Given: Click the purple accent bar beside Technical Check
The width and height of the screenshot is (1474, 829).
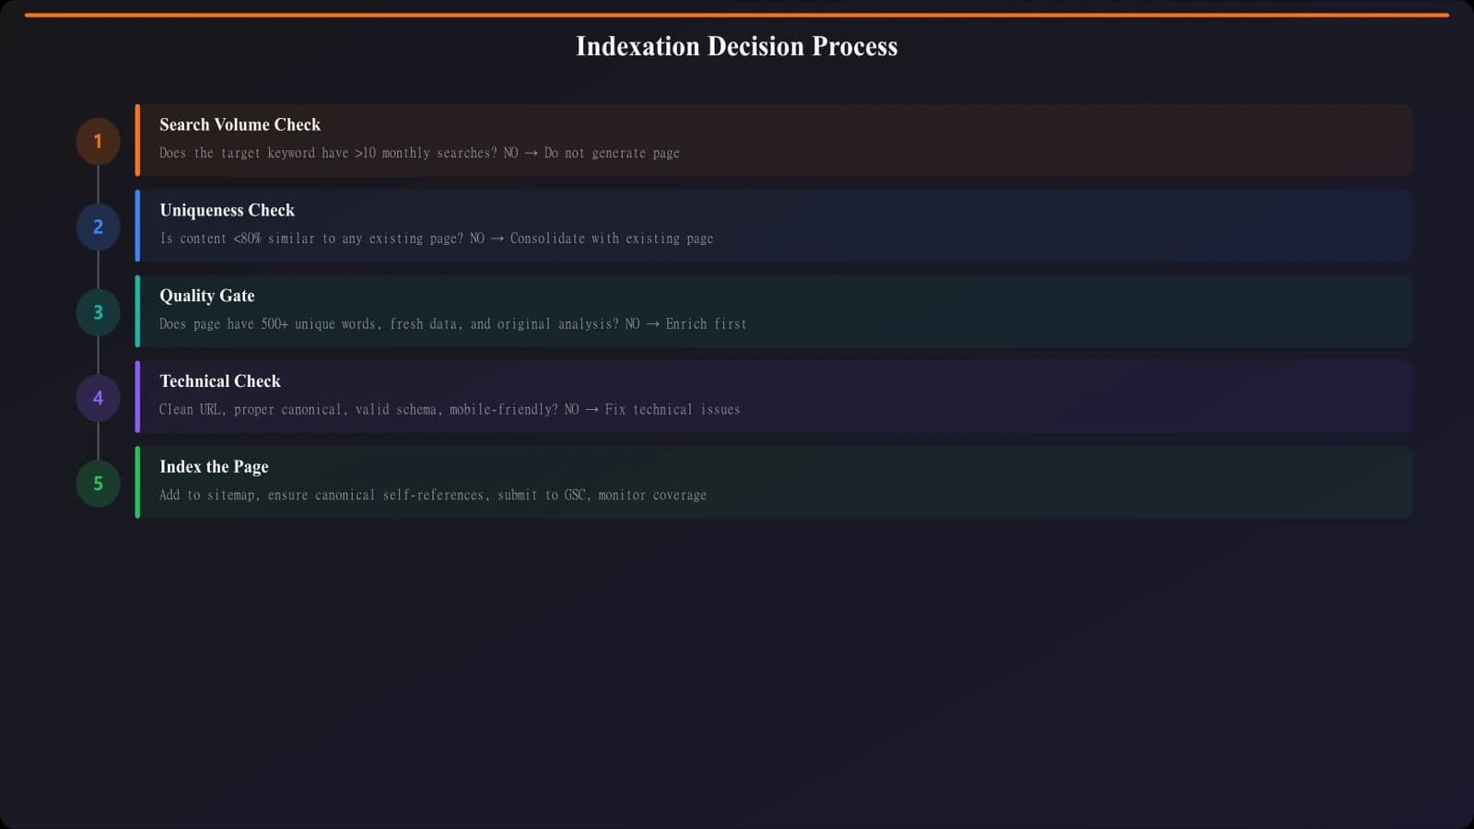Looking at the screenshot, I should [x=136, y=396].
